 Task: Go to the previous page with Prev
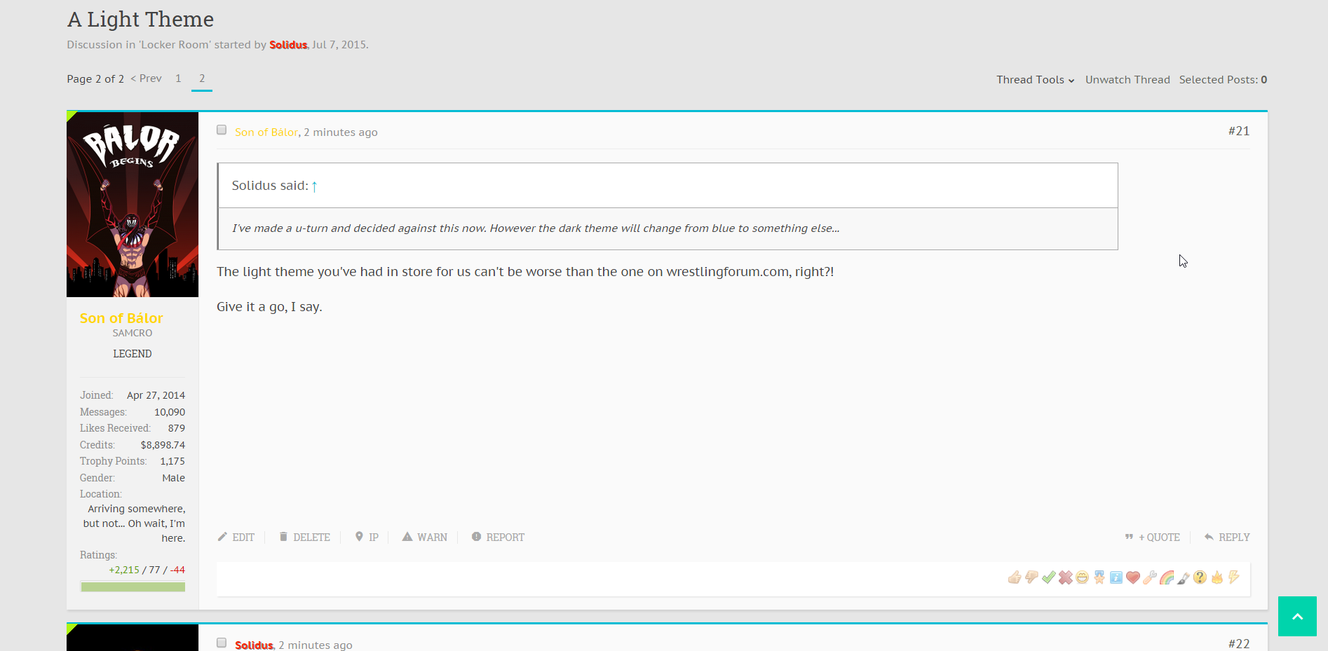click(147, 78)
